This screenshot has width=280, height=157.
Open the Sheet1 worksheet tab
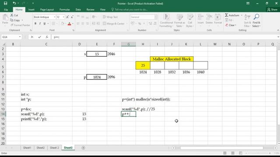coord(27,148)
